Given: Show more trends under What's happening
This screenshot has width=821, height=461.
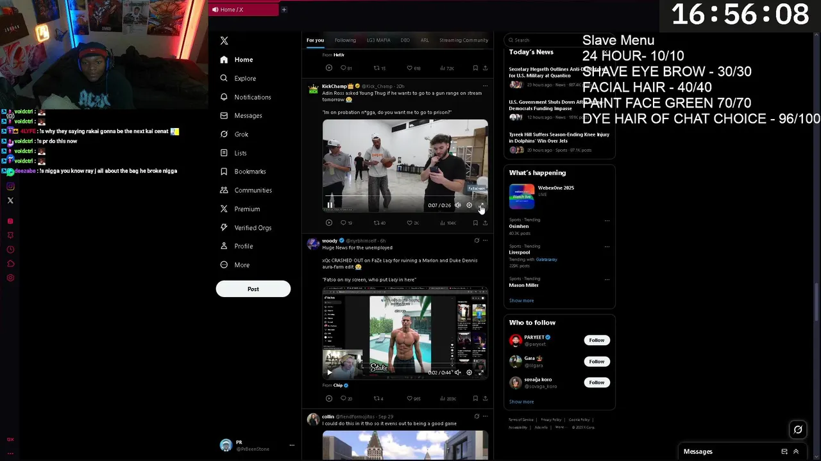Looking at the screenshot, I should click(x=521, y=300).
